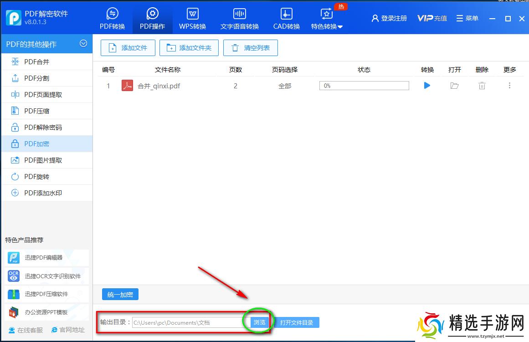Open the PDF旋转 tool
The image size is (529, 342).
(27, 176)
